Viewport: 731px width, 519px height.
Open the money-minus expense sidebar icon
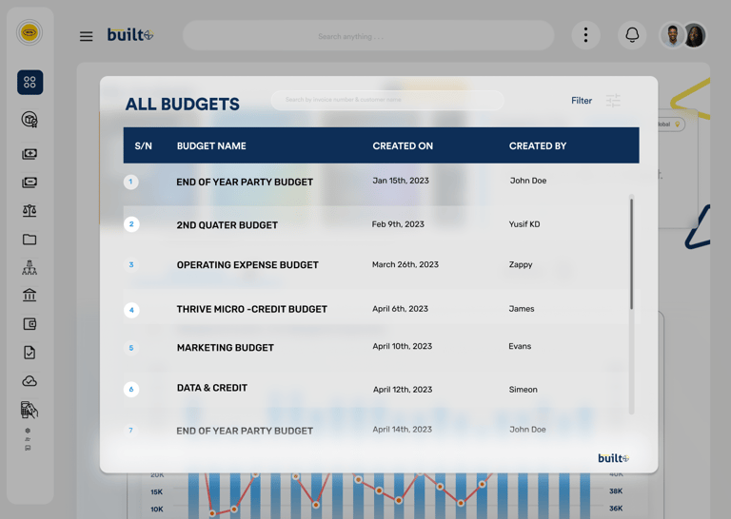(30, 183)
